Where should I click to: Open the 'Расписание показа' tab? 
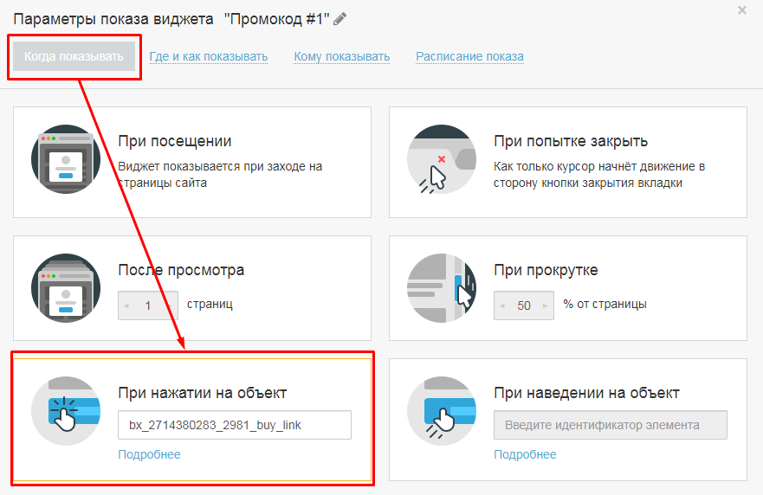[469, 56]
